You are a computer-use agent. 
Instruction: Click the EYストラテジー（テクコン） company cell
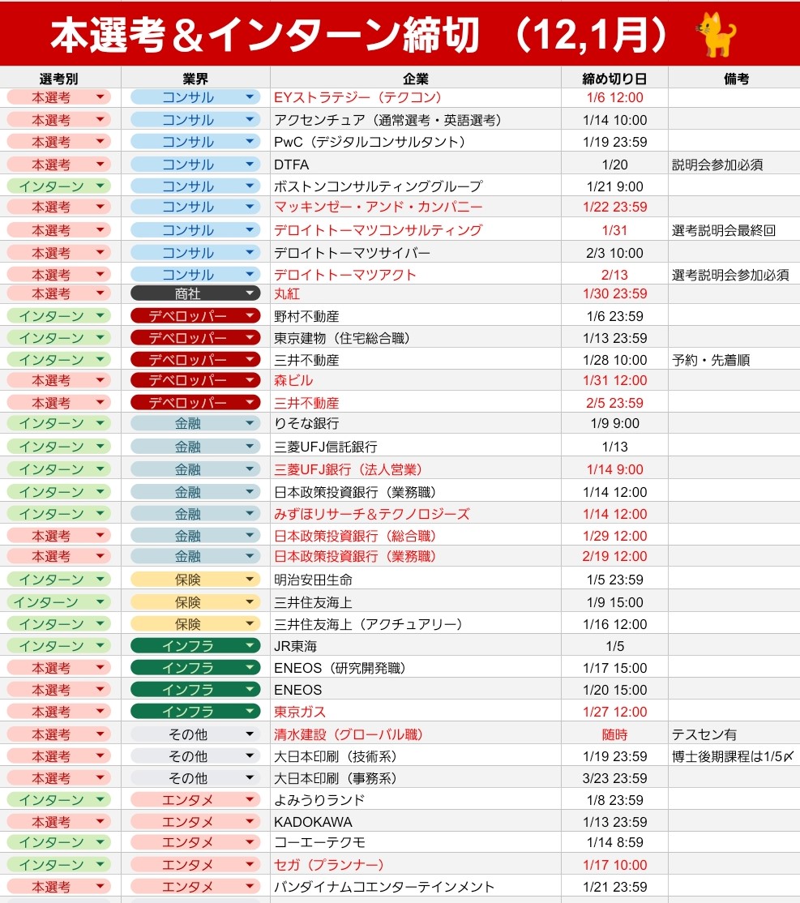coord(416,97)
